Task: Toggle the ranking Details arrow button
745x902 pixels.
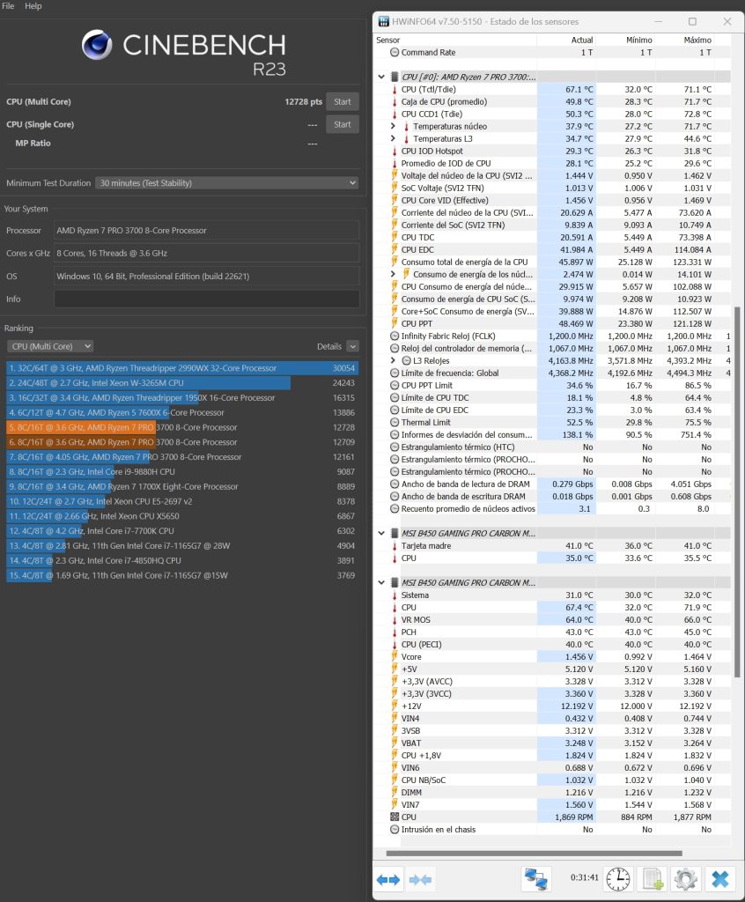Action: pyautogui.click(x=353, y=346)
